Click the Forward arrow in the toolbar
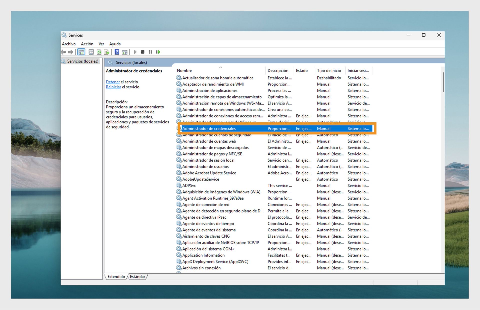Image resolution: width=480 pixels, height=310 pixels. [71, 52]
